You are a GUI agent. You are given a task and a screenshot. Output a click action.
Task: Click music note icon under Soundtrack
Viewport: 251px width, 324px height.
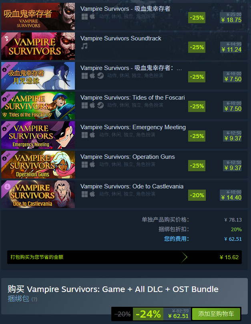tap(84, 46)
